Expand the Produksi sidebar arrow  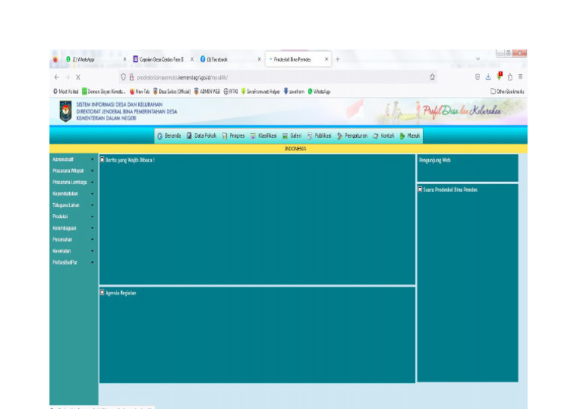[x=92, y=217]
